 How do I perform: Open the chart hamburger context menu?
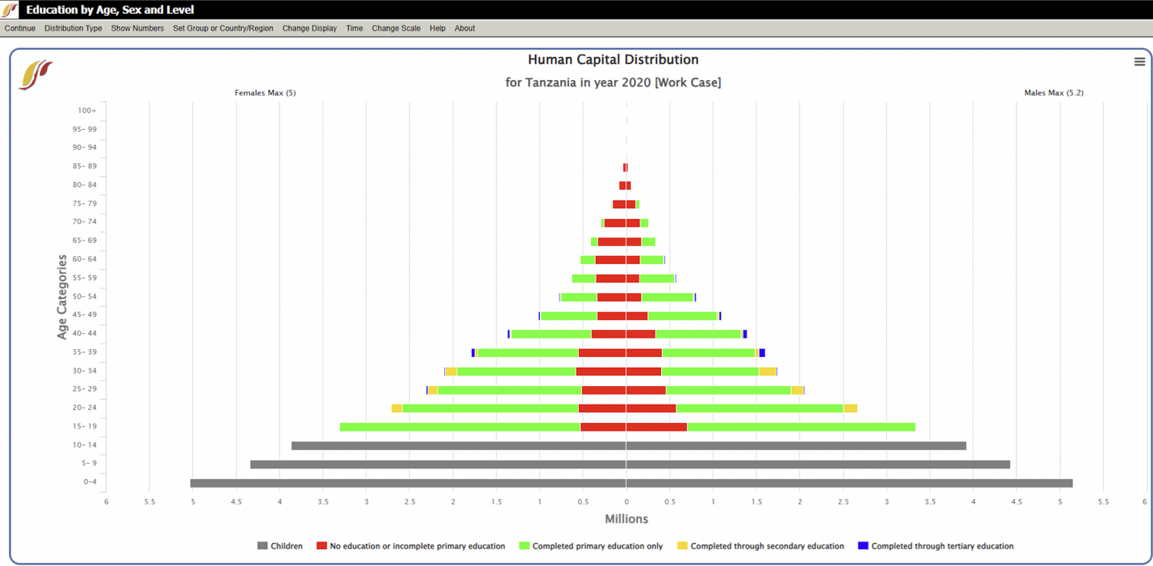click(x=1139, y=62)
